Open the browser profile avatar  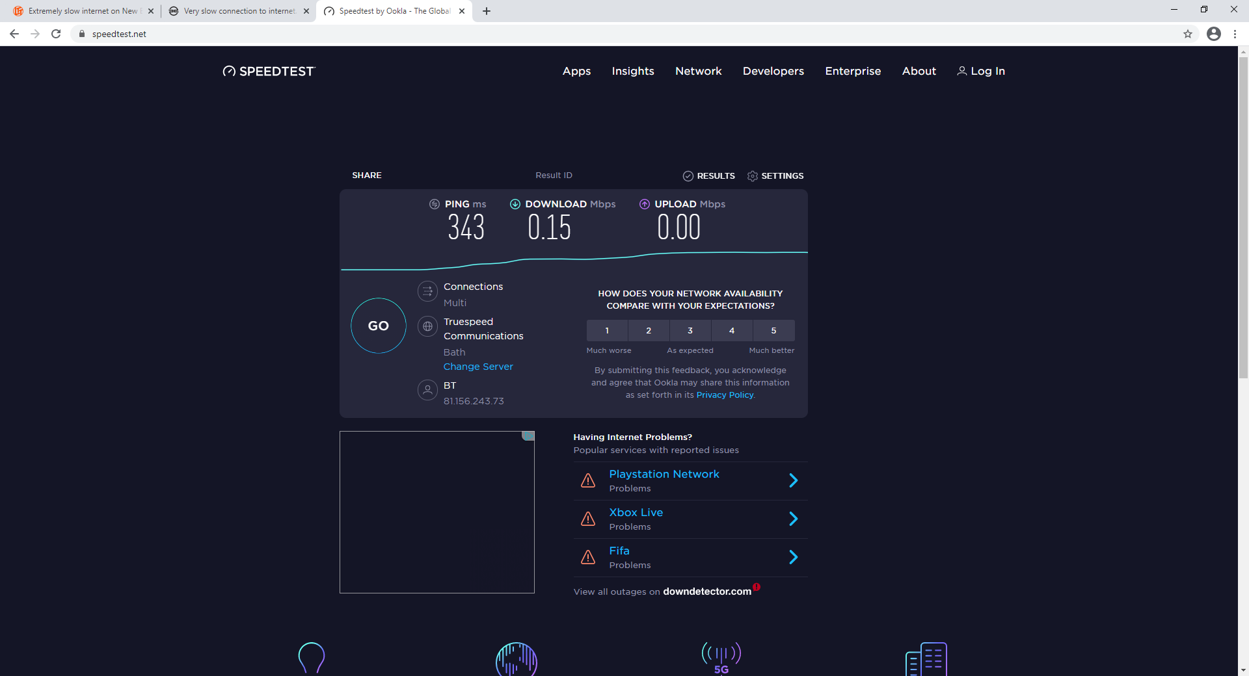pyautogui.click(x=1214, y=34)
